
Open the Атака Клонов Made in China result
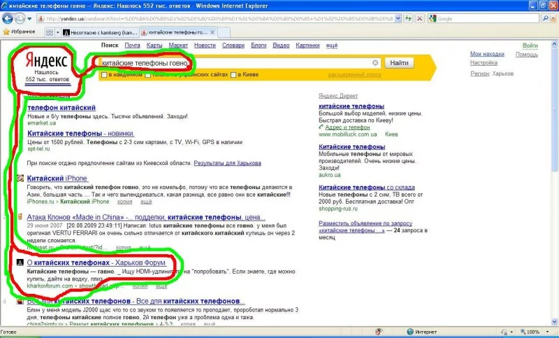point(146,218)
